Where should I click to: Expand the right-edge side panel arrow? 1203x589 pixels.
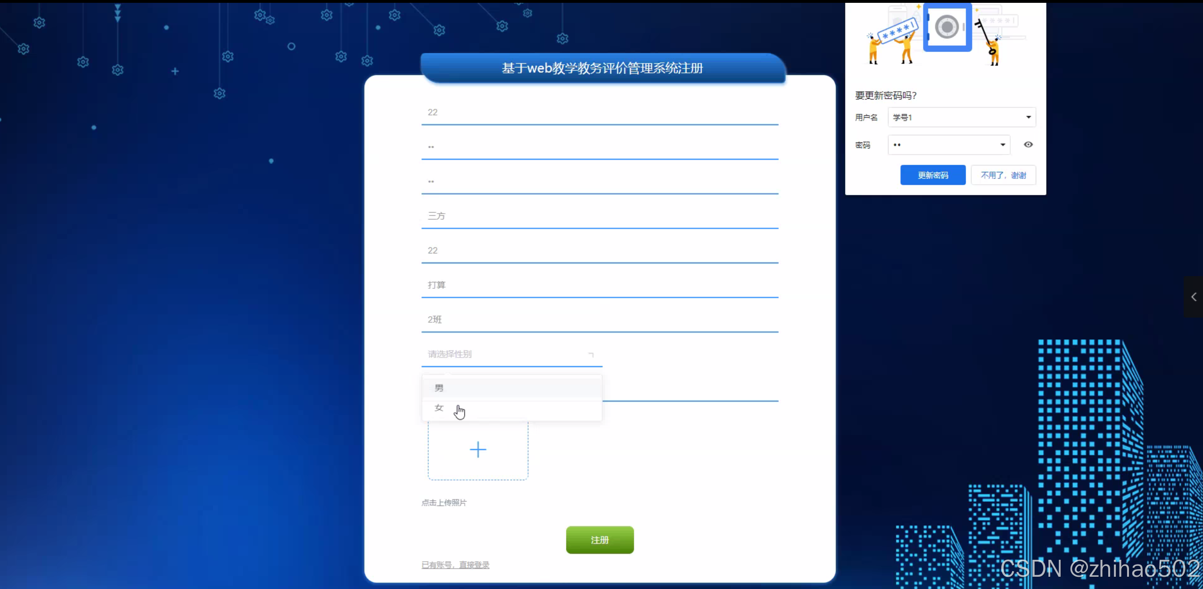click(x=1194, y=297)
